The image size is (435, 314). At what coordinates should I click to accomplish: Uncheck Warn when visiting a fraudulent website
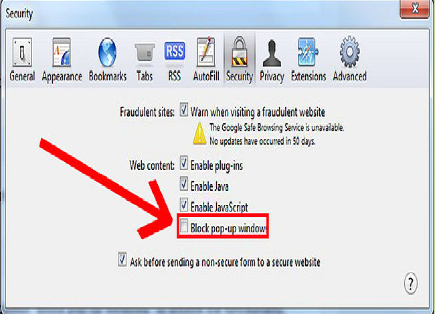tap(183, 110)
